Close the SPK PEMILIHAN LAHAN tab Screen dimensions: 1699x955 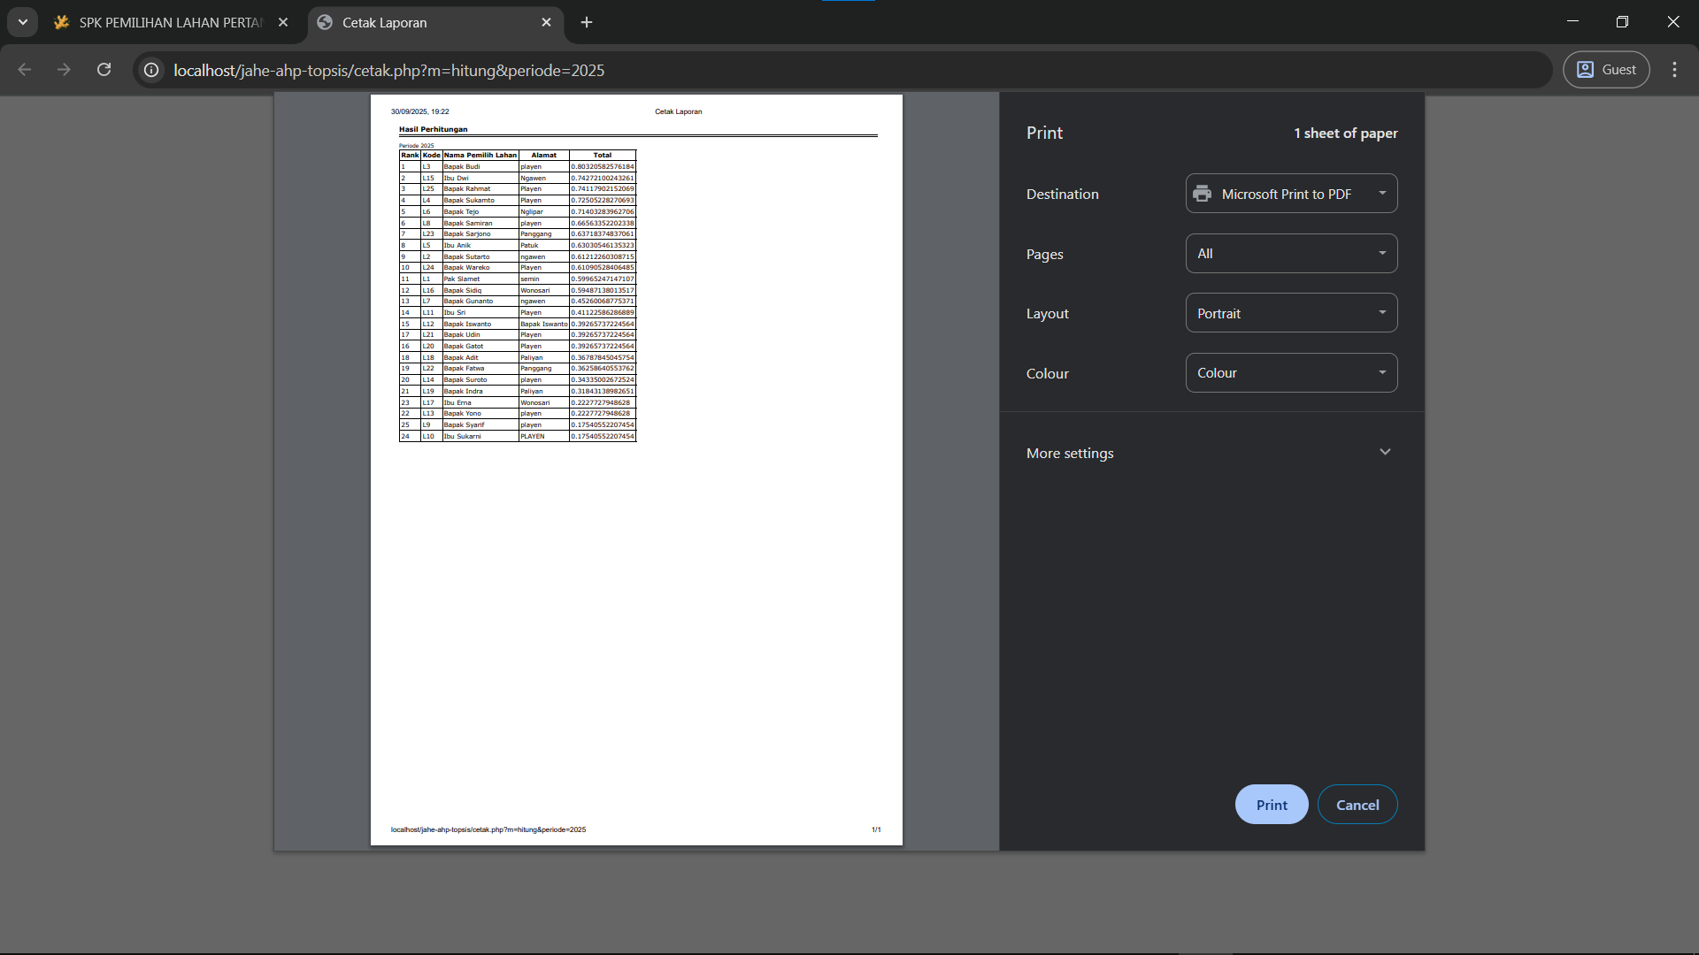(x=283, y=23)
